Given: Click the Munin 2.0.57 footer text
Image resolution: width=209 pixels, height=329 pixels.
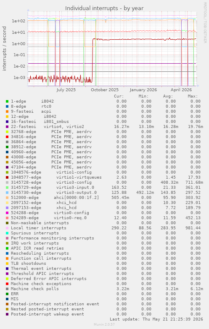Looking at the screenshot, I should (x=104, y=325).
